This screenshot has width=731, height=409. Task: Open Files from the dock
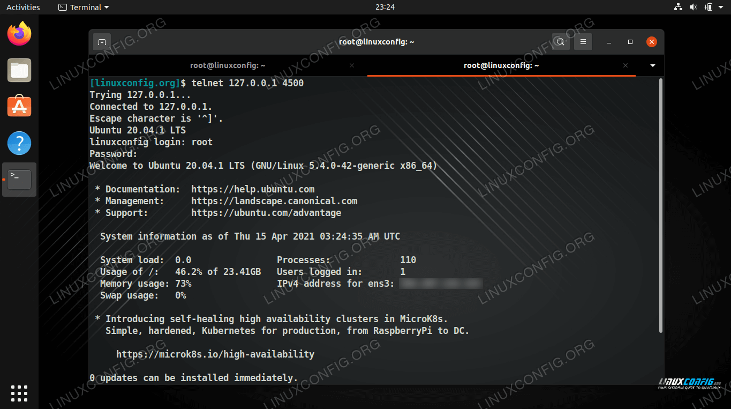19,70
